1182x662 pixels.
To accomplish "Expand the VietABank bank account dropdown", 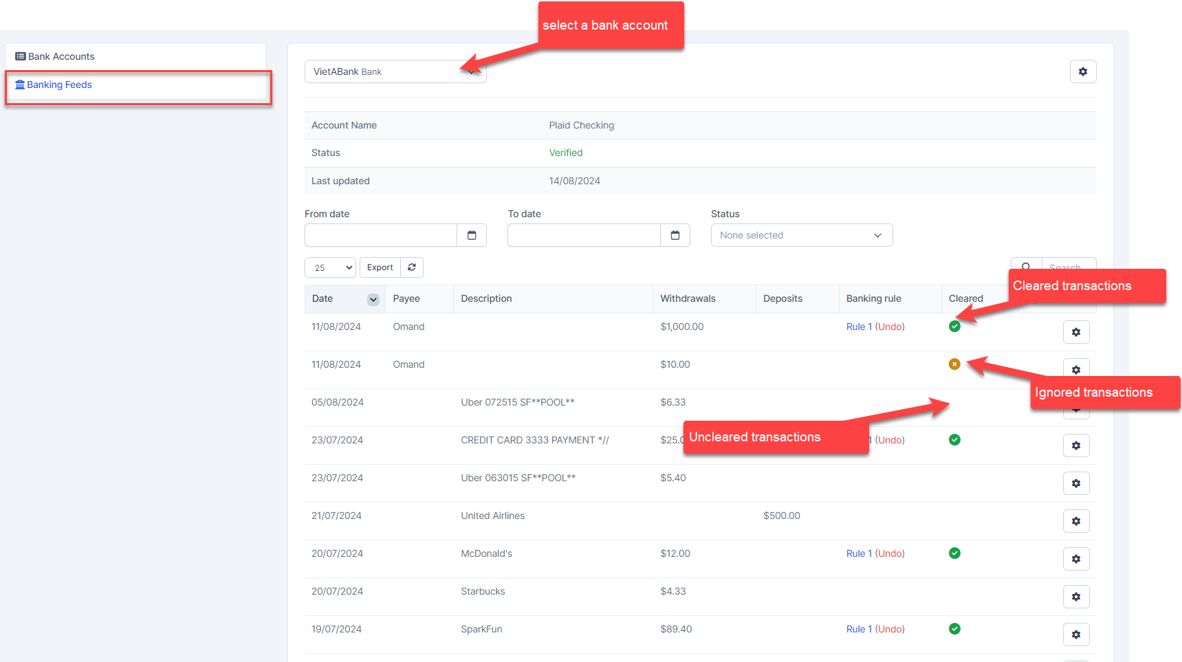I will (395, 71).
